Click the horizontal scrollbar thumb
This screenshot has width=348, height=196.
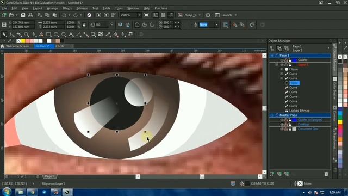click(x=202, y=176)
